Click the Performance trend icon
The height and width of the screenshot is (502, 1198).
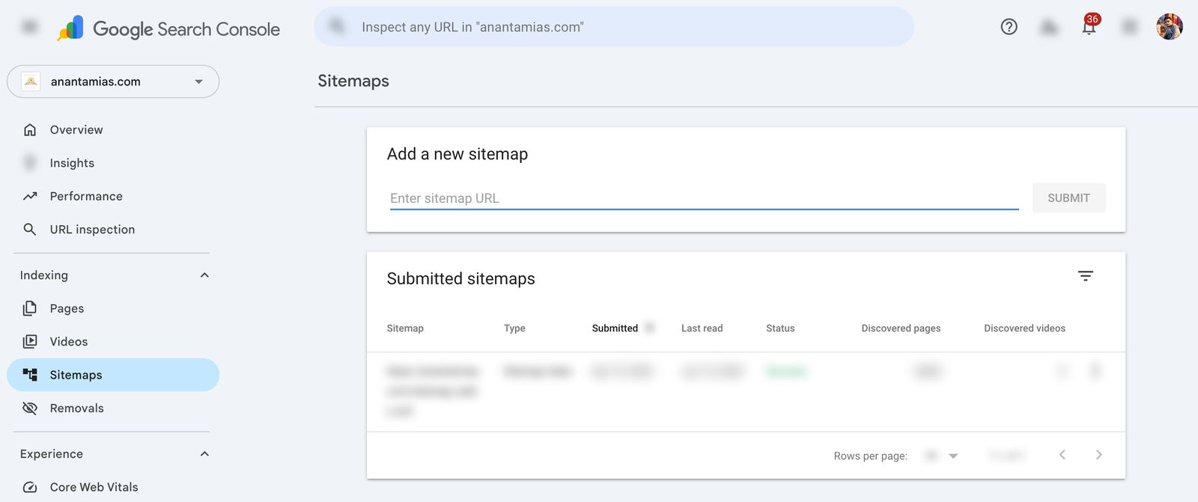coord(30,196)
